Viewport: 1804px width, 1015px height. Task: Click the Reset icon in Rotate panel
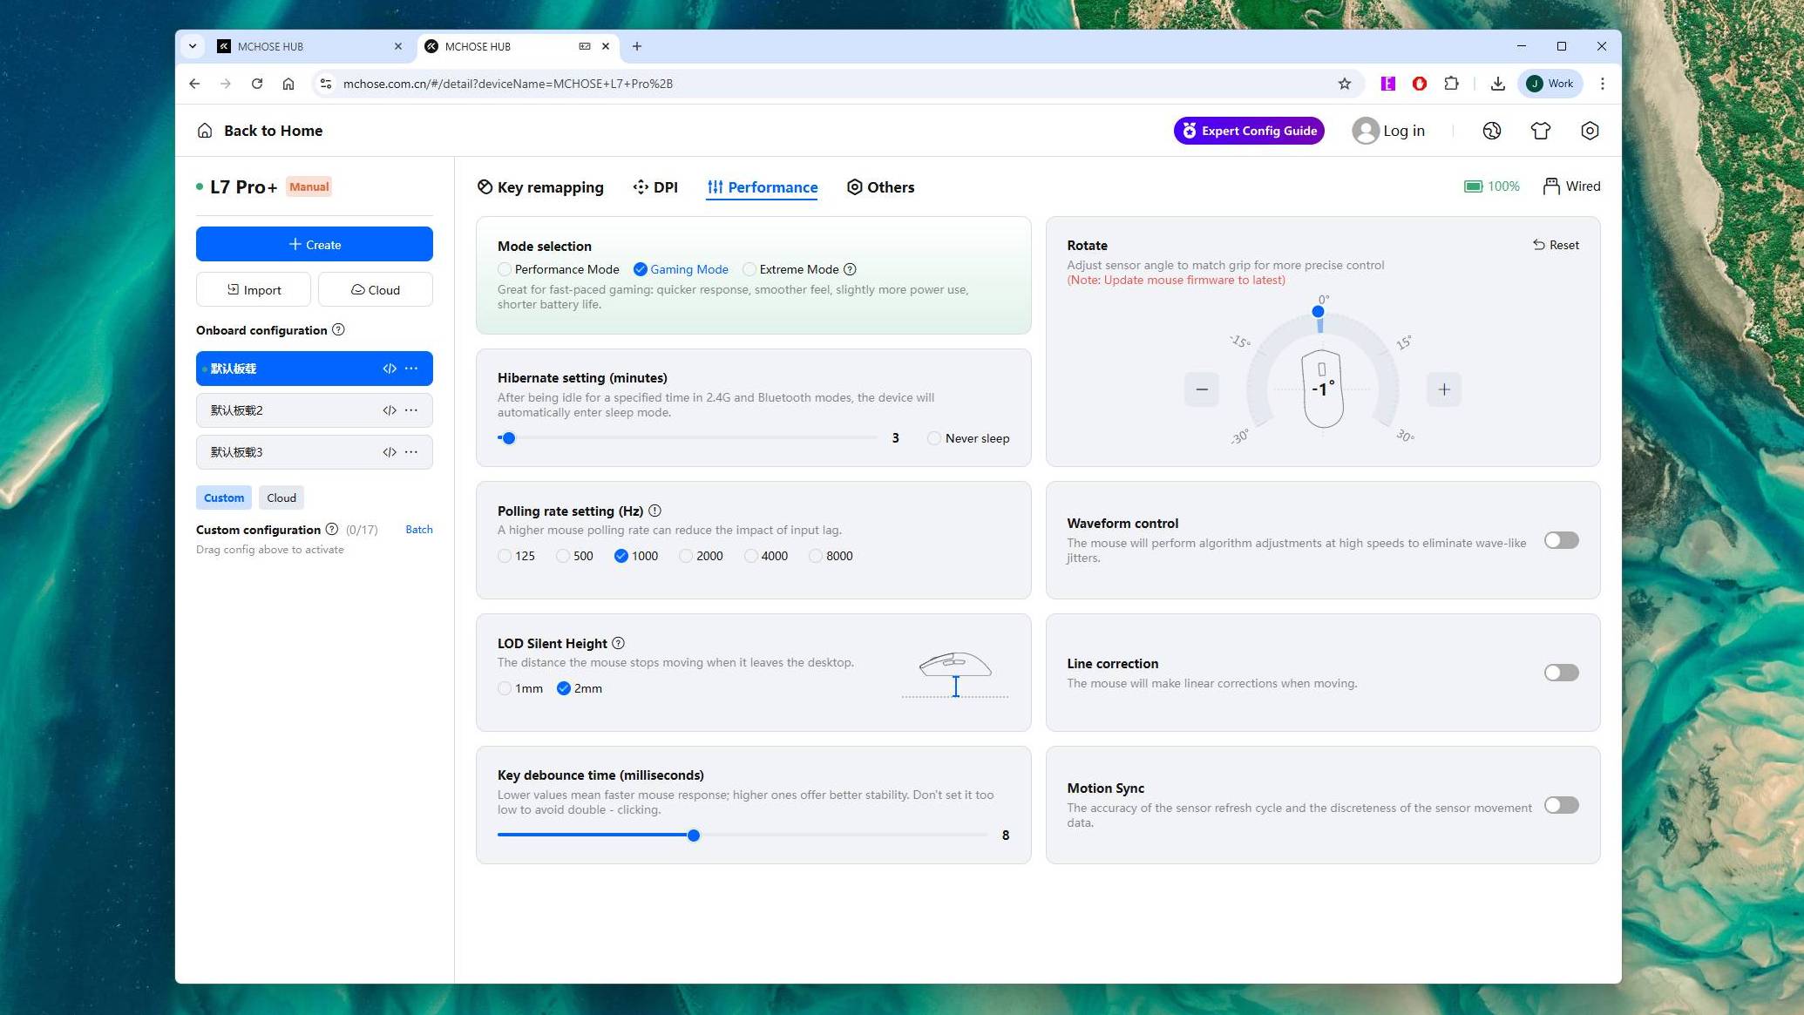click(x=1555, y=245)
